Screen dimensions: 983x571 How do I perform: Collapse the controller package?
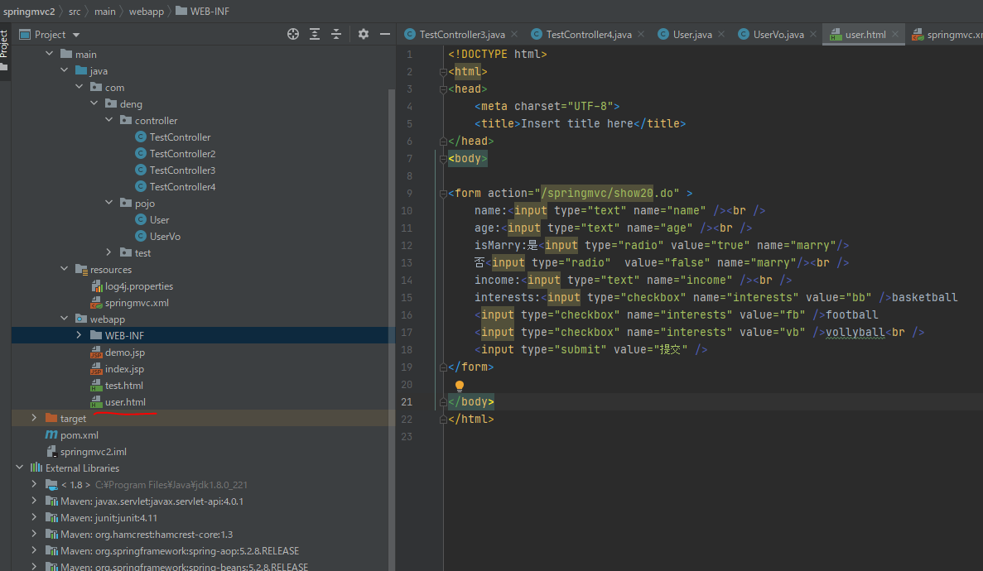coord(109,120)
